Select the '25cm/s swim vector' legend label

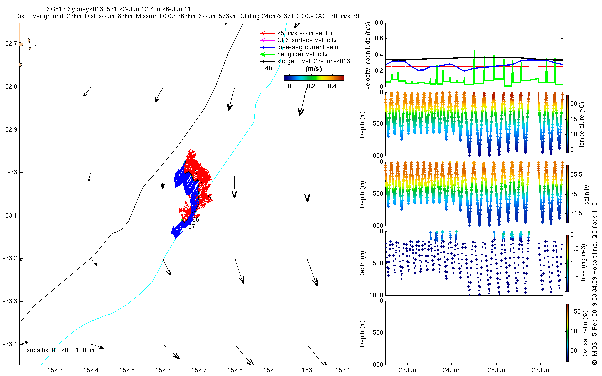[305, 33]
